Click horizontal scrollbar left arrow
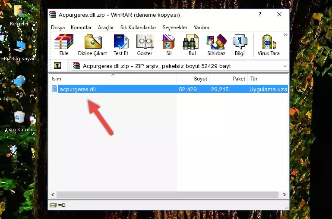Screen dimensions: 332x219 tap(53, 194)
